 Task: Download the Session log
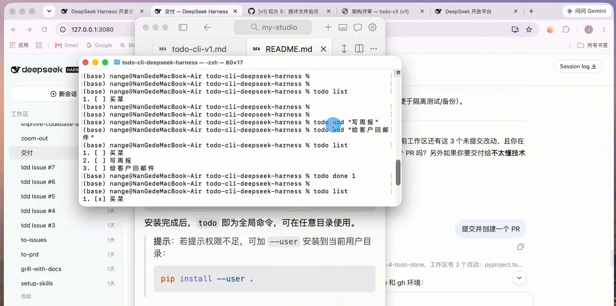coord(578,67)
